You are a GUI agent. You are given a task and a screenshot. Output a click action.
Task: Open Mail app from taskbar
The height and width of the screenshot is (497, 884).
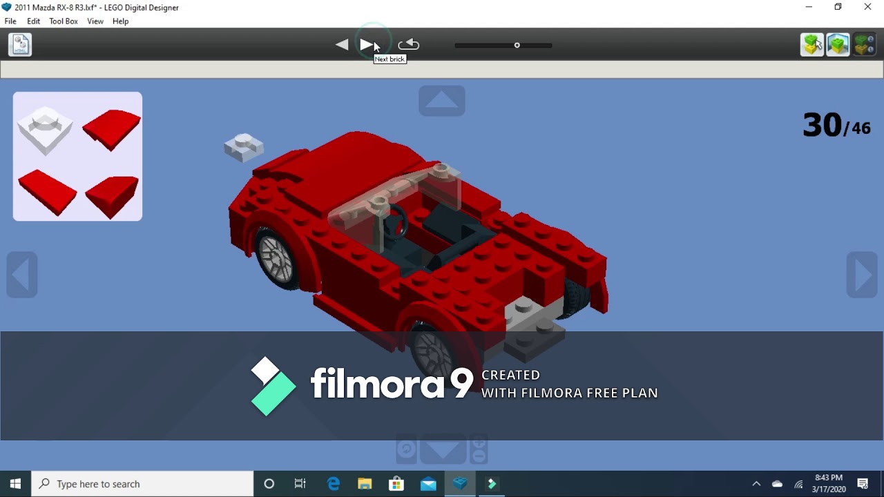428,484
